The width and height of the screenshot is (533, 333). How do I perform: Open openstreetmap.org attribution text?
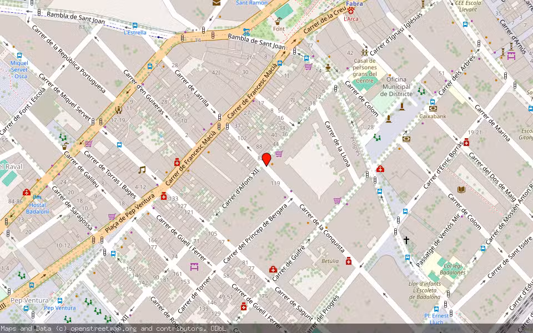point(103,329)
